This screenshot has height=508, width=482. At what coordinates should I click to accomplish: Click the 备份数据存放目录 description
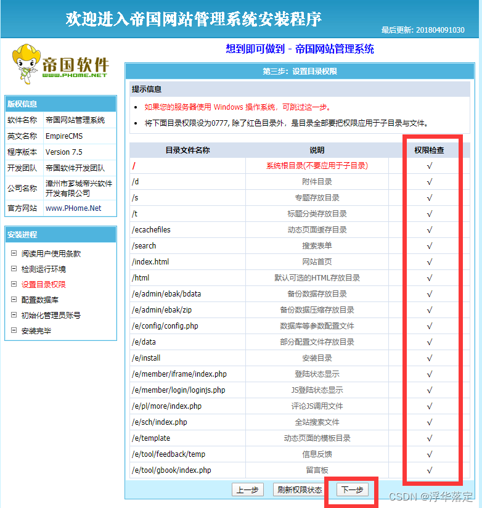(317, 294)
